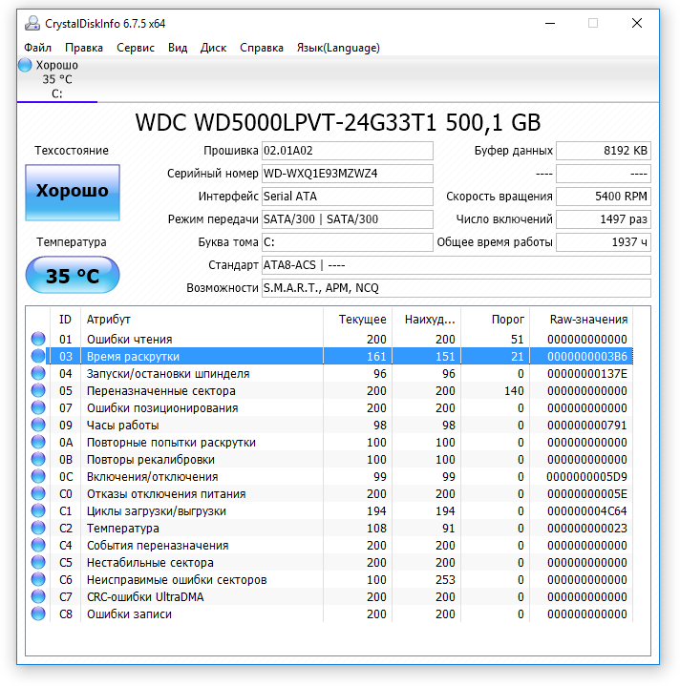
Task: Click the Raw-значения column header
Action: pyautogui.click(x=582, y=320)
